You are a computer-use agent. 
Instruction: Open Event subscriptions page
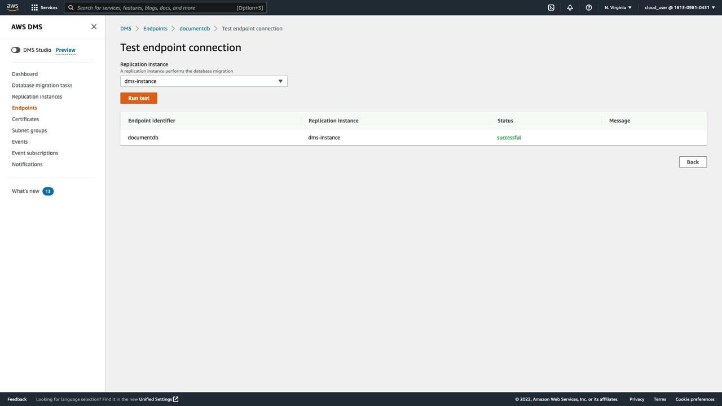[x=35, y=153]
